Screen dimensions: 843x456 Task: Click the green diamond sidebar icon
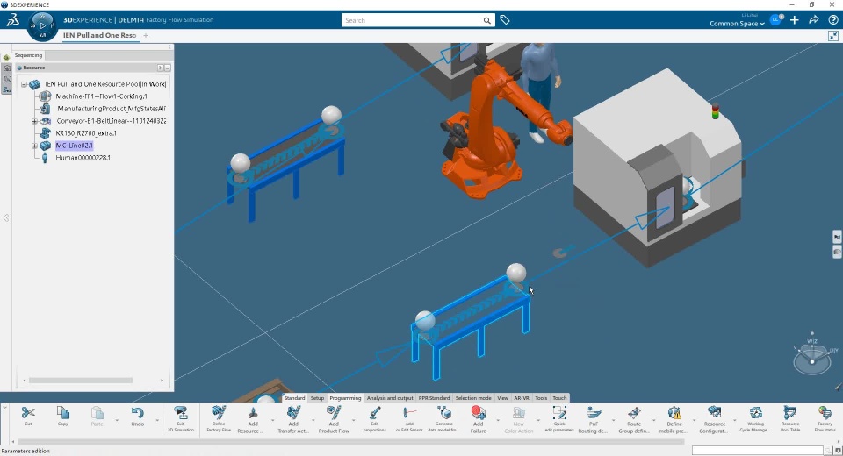point(6,58)
